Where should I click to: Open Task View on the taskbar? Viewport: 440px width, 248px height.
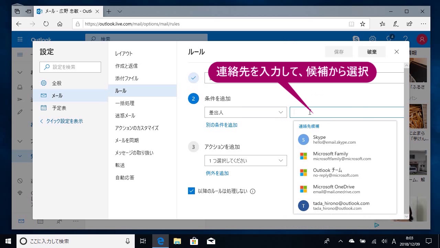(143, 241)
